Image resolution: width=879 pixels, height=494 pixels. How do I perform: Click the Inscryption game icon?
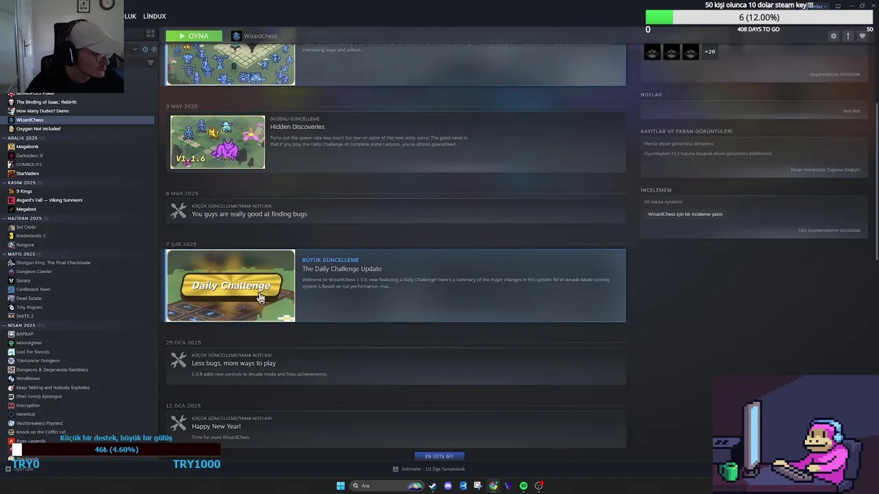tap(11, 405)
